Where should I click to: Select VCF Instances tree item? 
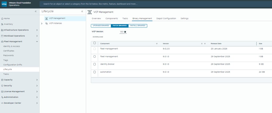click(x=55, y=23)
